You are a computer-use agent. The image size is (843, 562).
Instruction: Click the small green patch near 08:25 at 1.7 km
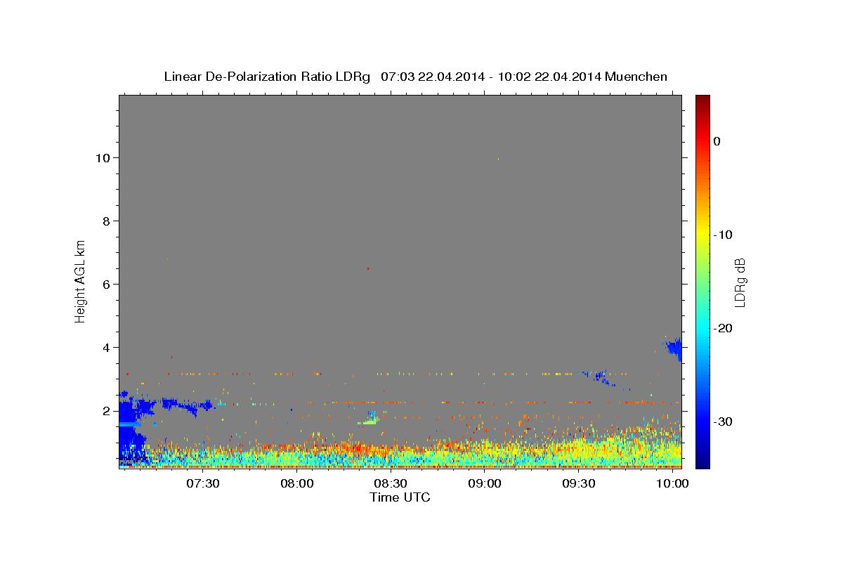point(369,420)
